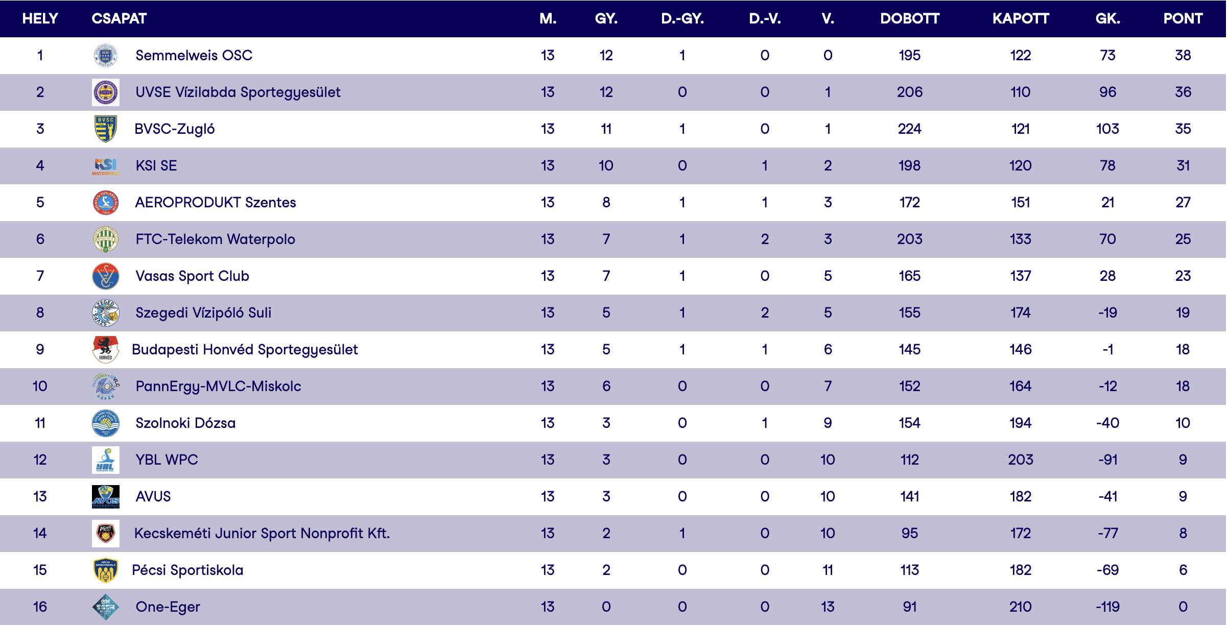
Task: Click the Szolnoki Dózsa team name
Action: click(x=185, y=423)
